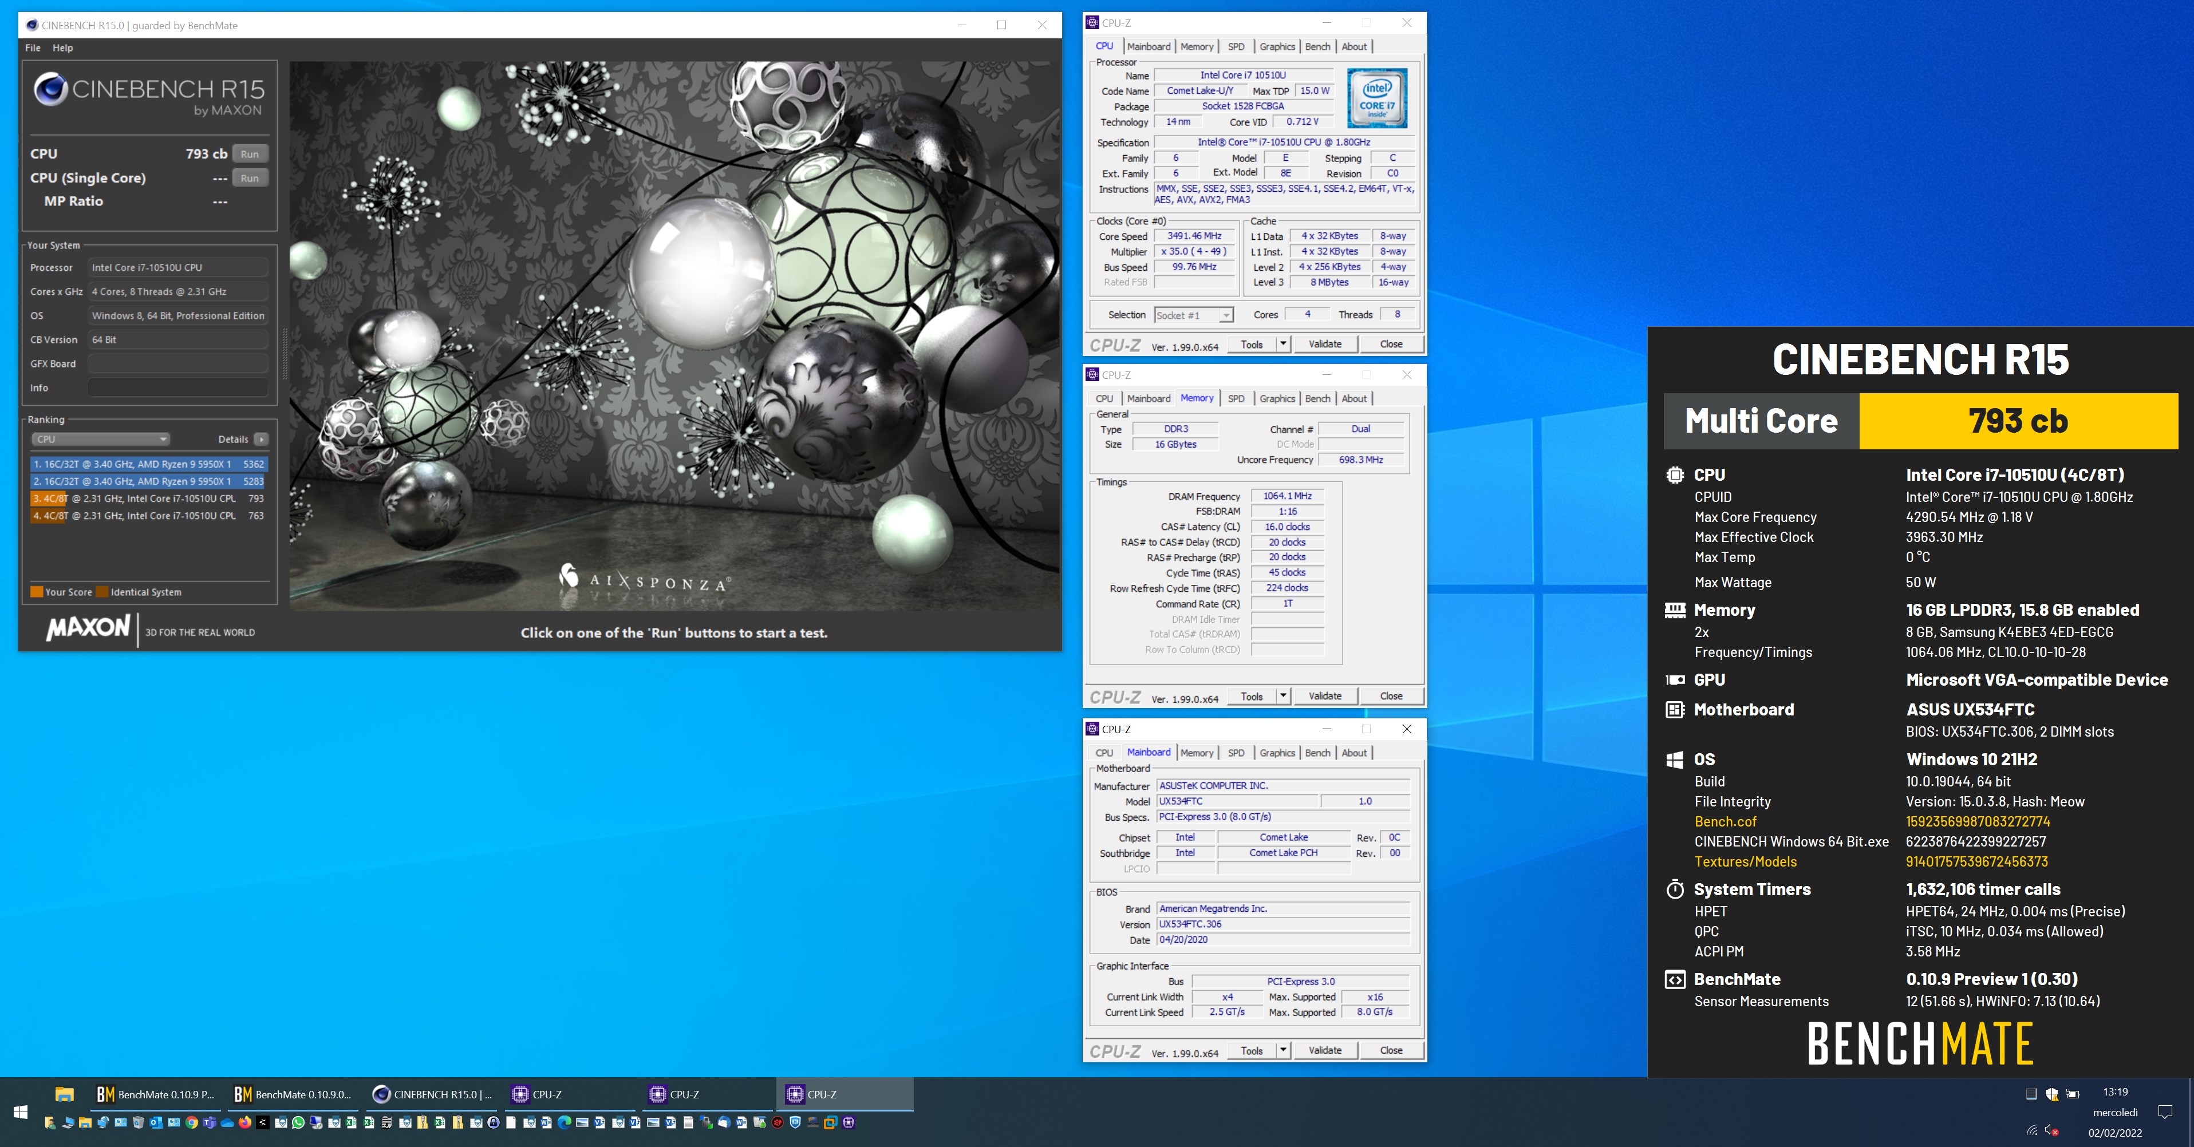Click the Textures/Models entry in BenchMate panel
This screenshot has height=1147, width=2194.
[x=1745, y=861]
